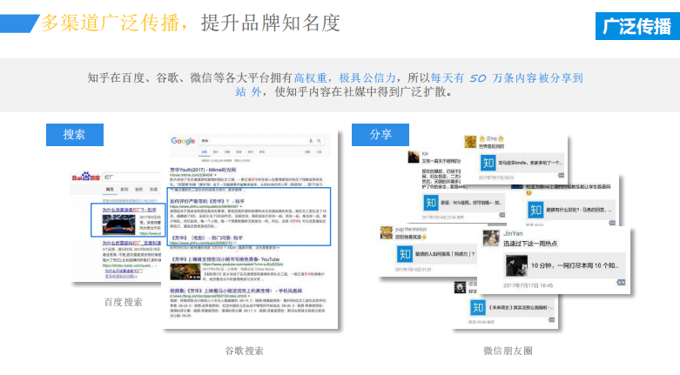The image size is (680, 375).
Task: Click the Google microphone voice-search icon
Action: (x=311, y=141)
